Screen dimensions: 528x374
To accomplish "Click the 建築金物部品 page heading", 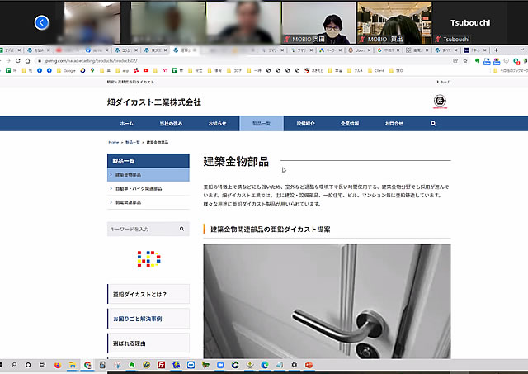I will tap(236, 161).
